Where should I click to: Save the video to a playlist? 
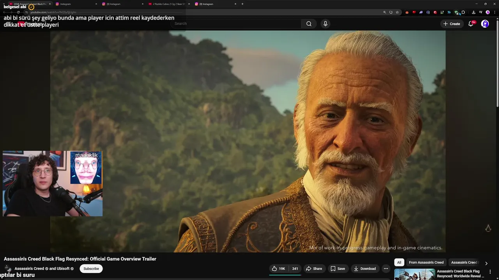[x=338, y=269]
